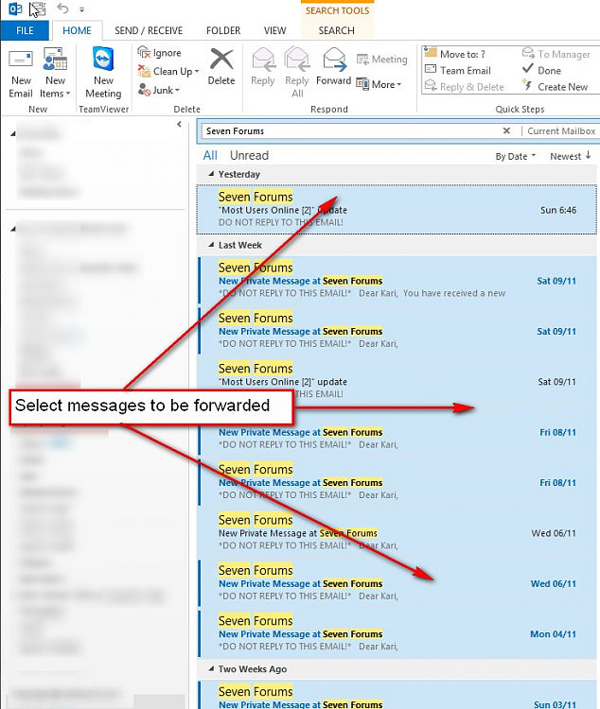
Task: Choose the Move to: ? quick step
Action: pos(455,54)
